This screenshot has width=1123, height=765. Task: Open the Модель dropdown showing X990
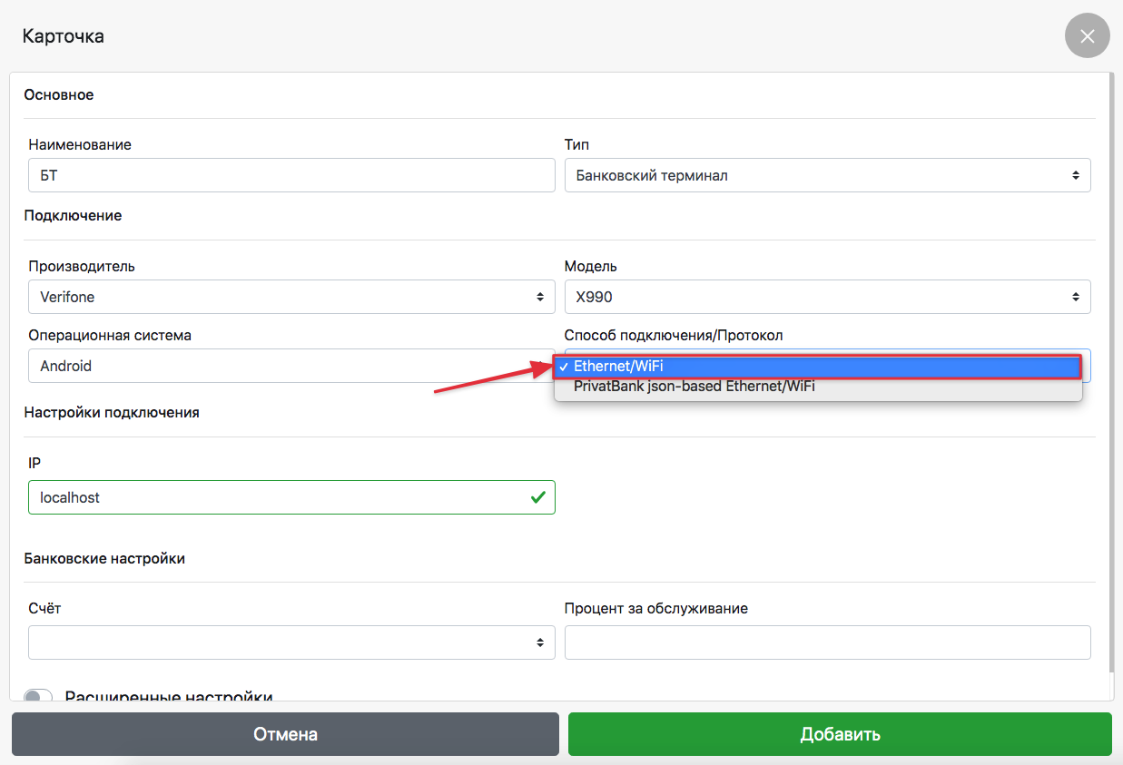[x=826, y=297]
